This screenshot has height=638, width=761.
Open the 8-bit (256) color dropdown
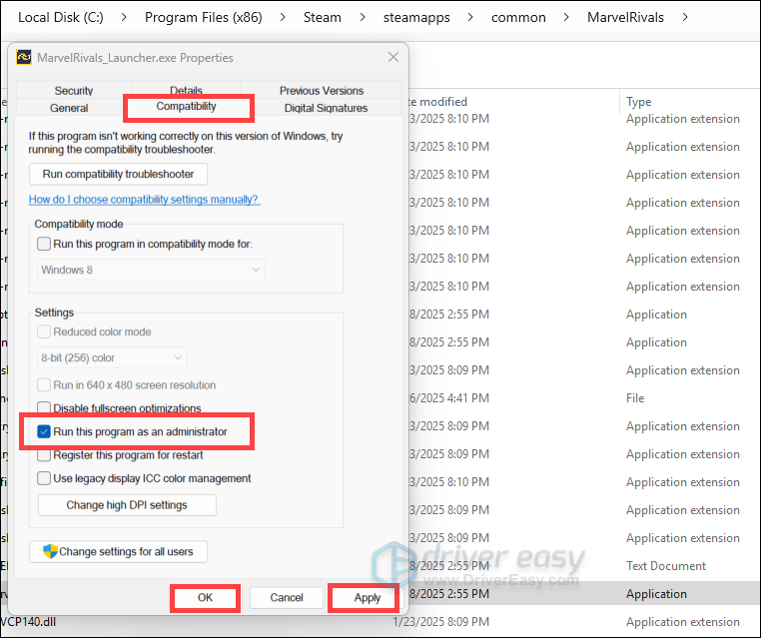click(112, 358)
